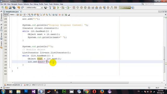Toggle Bookmark icon in editor toolbar
Image resolution: width=167 pixels, height=94 pixels.
(50, 15)
